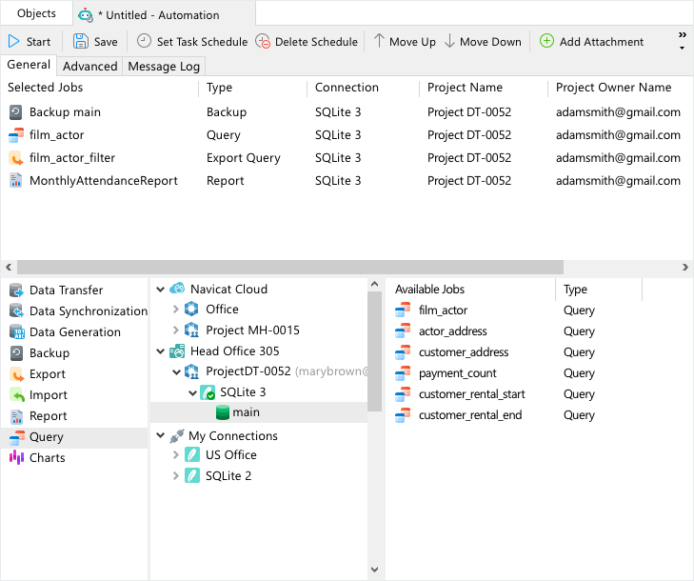Viewport: 694px width, 581px height.
Task: Collapse the Navicat Cloud tree node
Action: coord(160,290)
